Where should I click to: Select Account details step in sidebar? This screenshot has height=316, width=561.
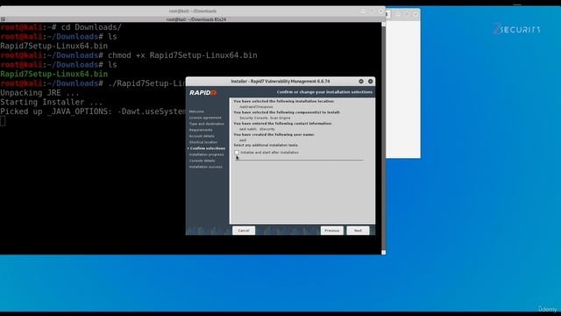click(x=202, y=136)
